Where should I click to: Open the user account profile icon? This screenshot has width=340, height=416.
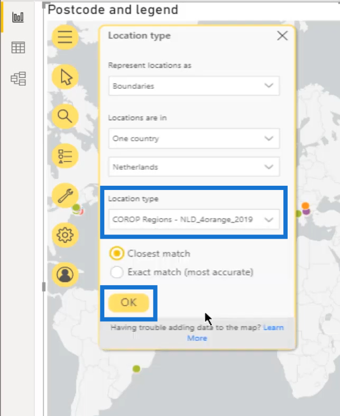[65, 274]
